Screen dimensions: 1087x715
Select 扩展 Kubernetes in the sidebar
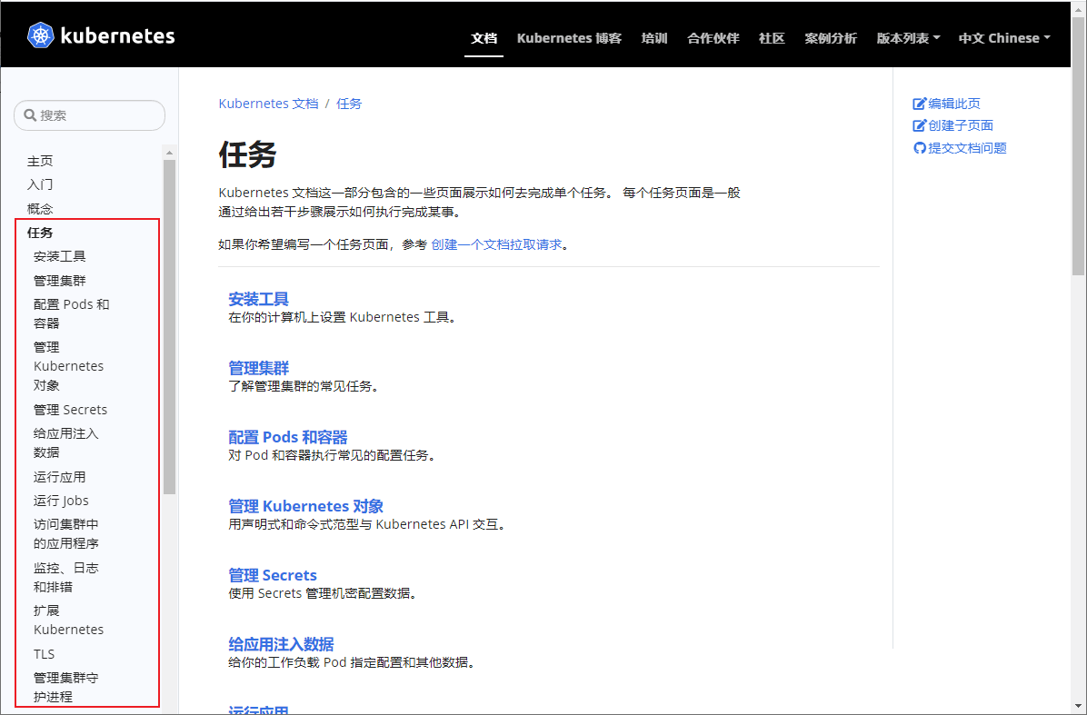(69, 621)
